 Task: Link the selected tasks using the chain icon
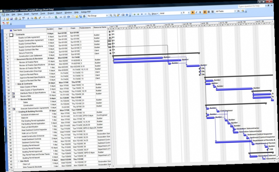(x=61, y=17)
